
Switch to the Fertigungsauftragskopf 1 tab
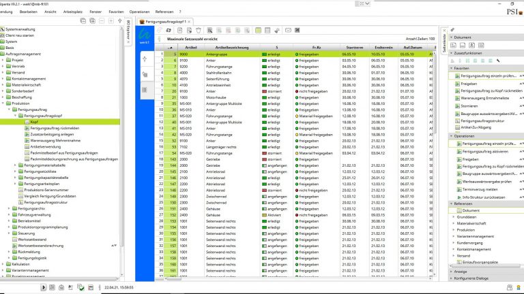point(166,21)
